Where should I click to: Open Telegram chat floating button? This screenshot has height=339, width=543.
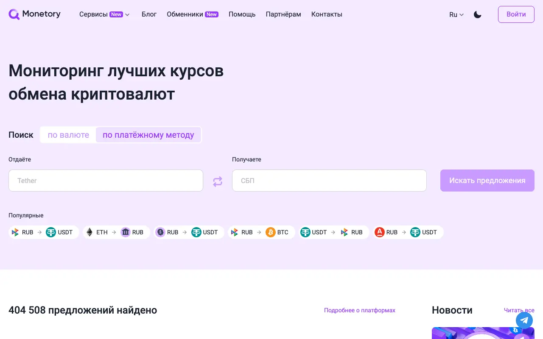tap(524, 320)
